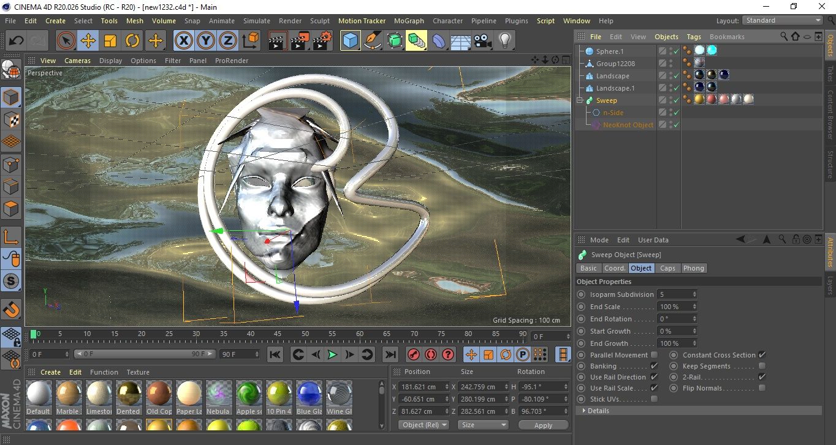This screenshot has width=836, height=445.
Task: Switch to the Phong tab
Action: (x=694, y=268)
